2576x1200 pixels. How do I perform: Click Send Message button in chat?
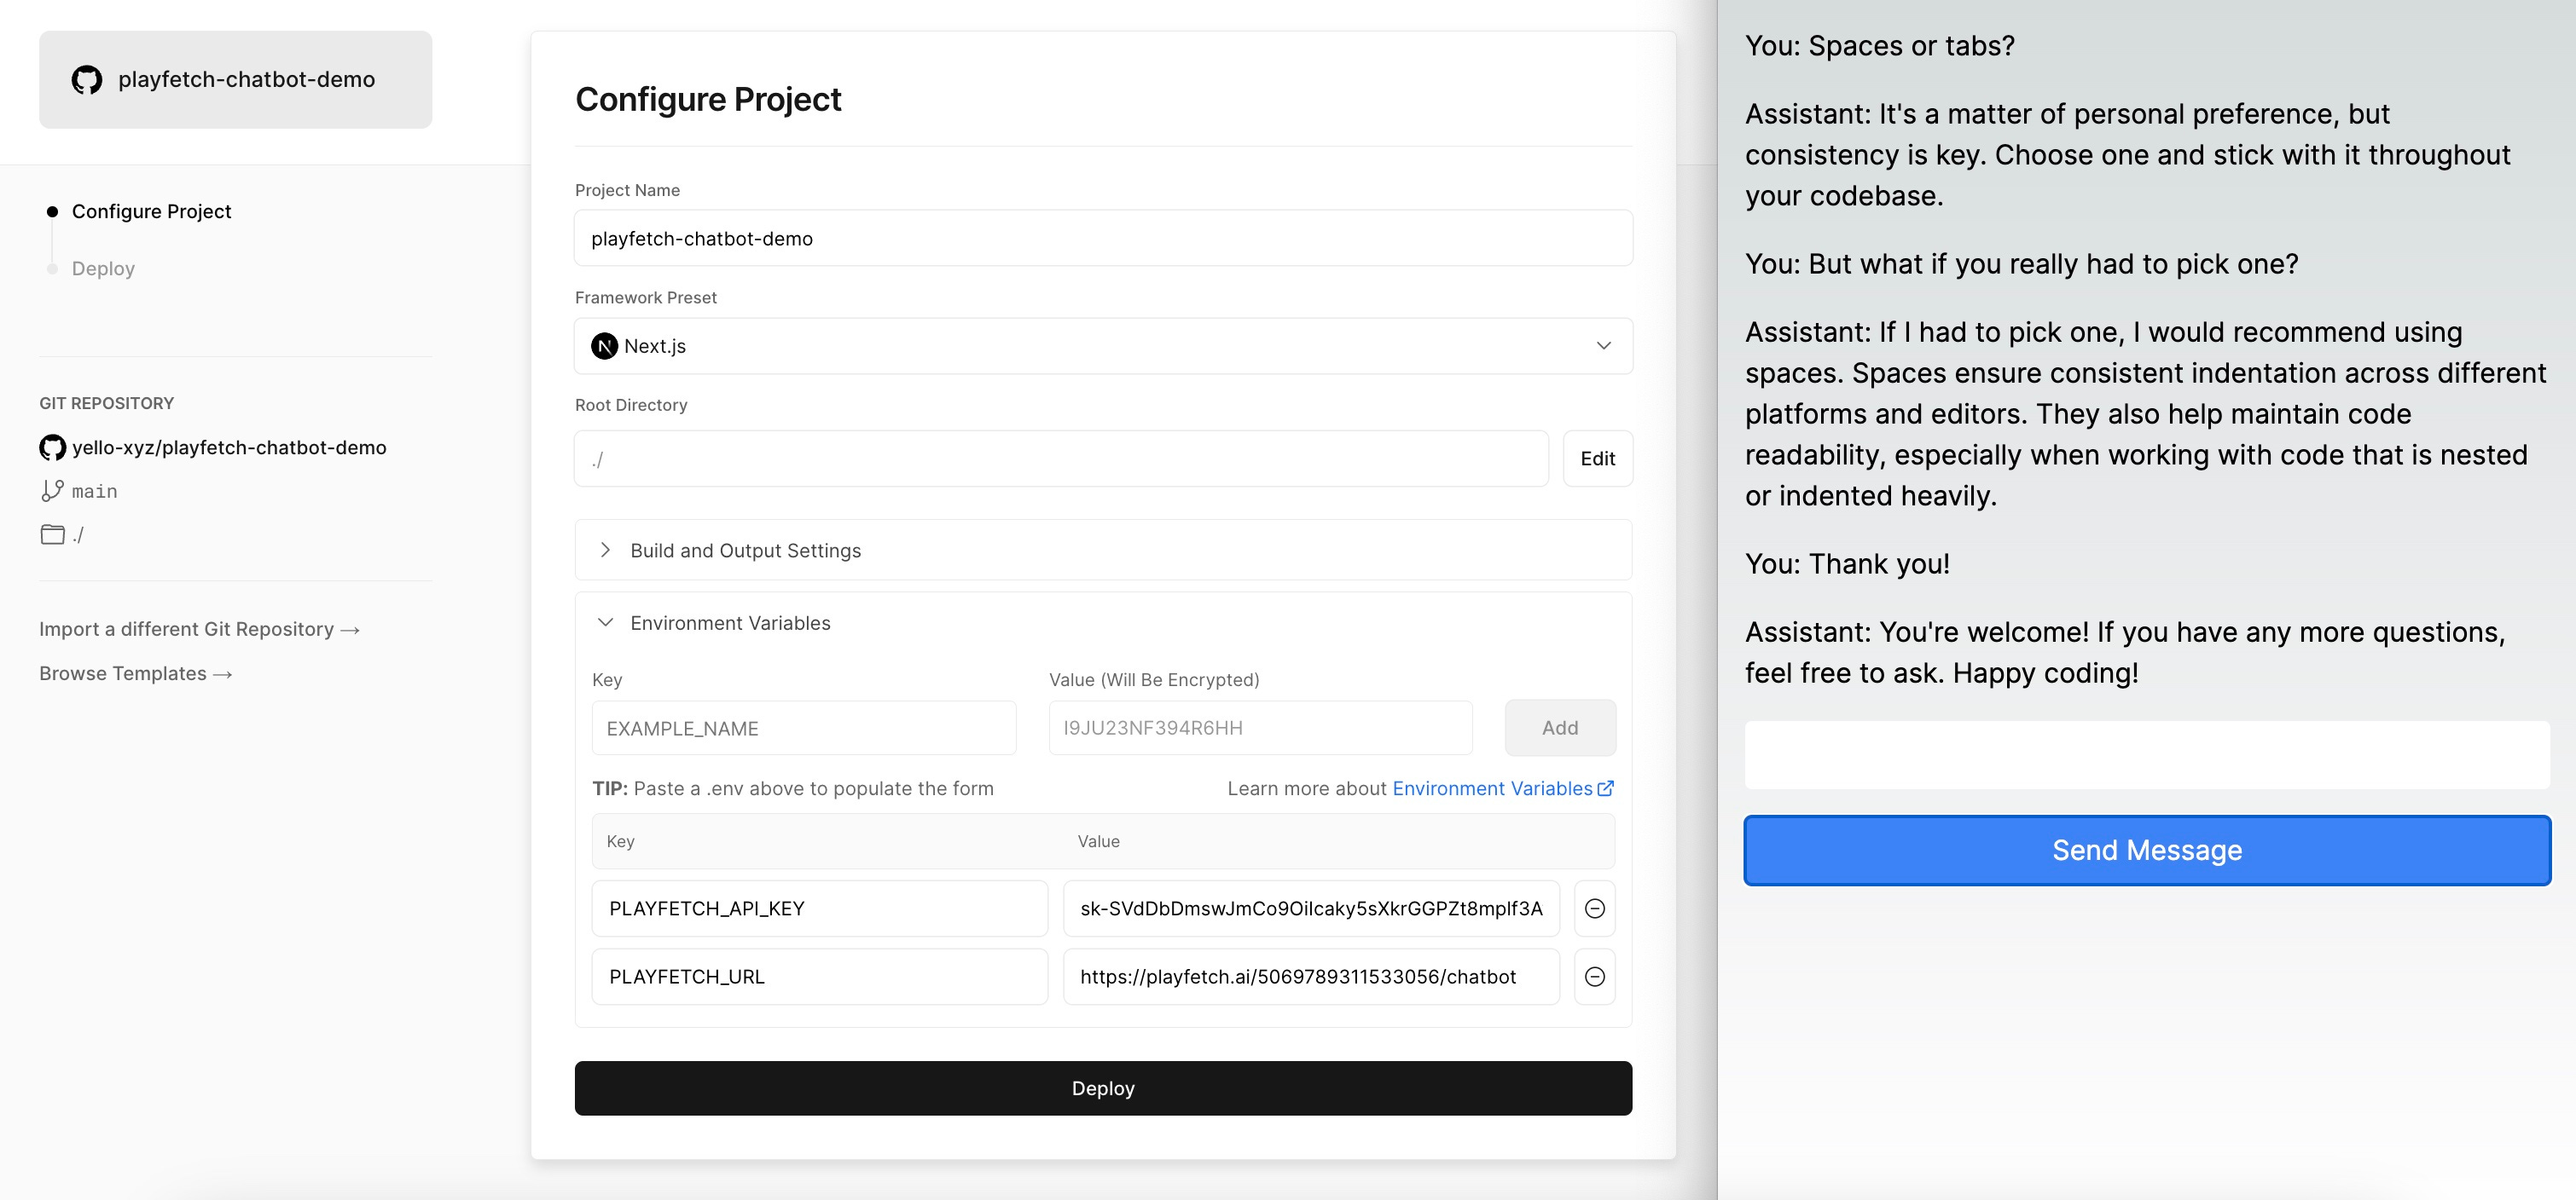click(2146, 851)
